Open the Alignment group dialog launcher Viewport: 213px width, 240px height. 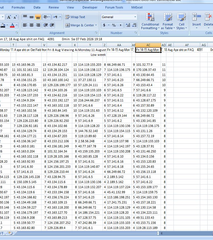click(x=96, y=33)
